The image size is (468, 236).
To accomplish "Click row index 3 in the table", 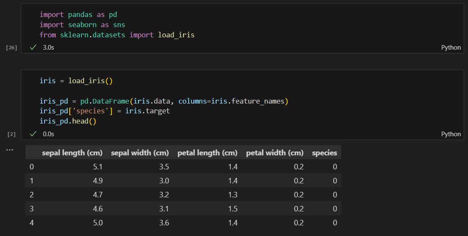I will (32, 209).
